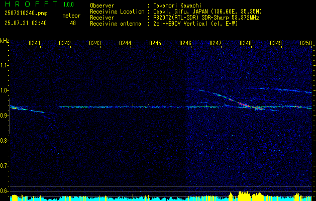The width and height of the screenshot is (316, 201).
Task: Click the date stamp 25.07.31 02:40
Action: coord(26,23)
